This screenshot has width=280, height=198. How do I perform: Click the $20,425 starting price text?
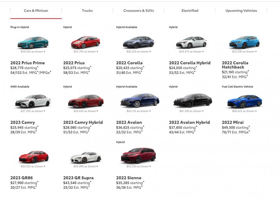coord(130,68)
